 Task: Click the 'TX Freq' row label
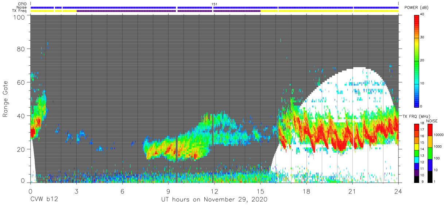[19, 11]
